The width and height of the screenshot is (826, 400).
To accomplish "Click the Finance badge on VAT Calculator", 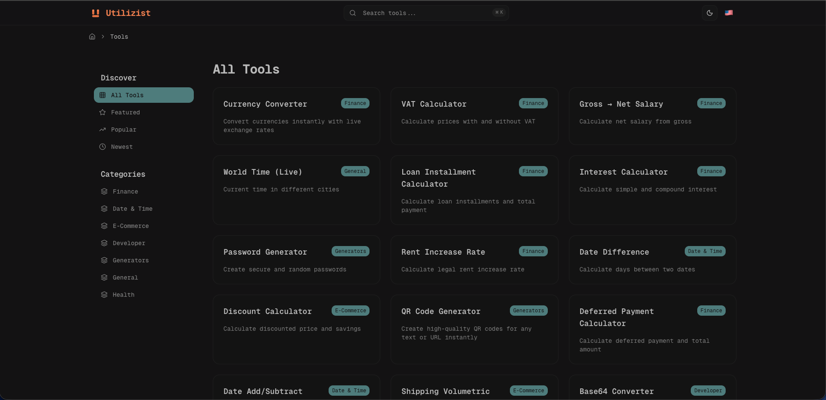I will point(533,103).
